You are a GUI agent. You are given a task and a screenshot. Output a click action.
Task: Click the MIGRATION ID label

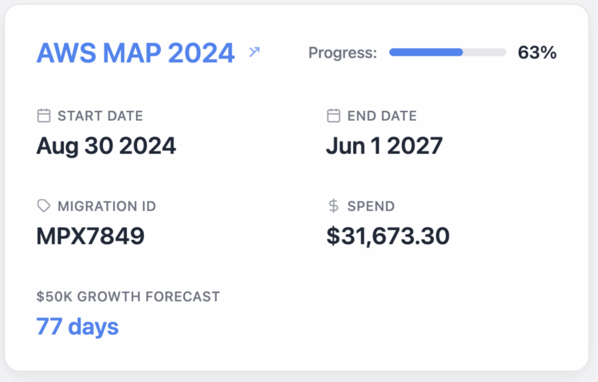(x=107, y=206)
